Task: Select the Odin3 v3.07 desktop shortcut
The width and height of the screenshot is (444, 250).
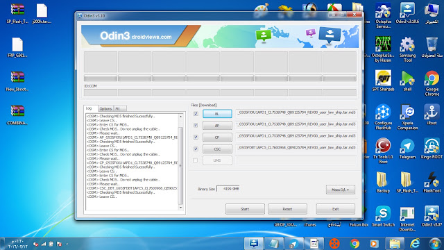Action: click(x=432, y=216)
